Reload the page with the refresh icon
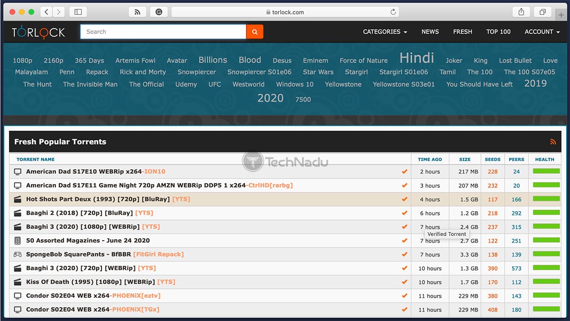 tap(393, 12)
